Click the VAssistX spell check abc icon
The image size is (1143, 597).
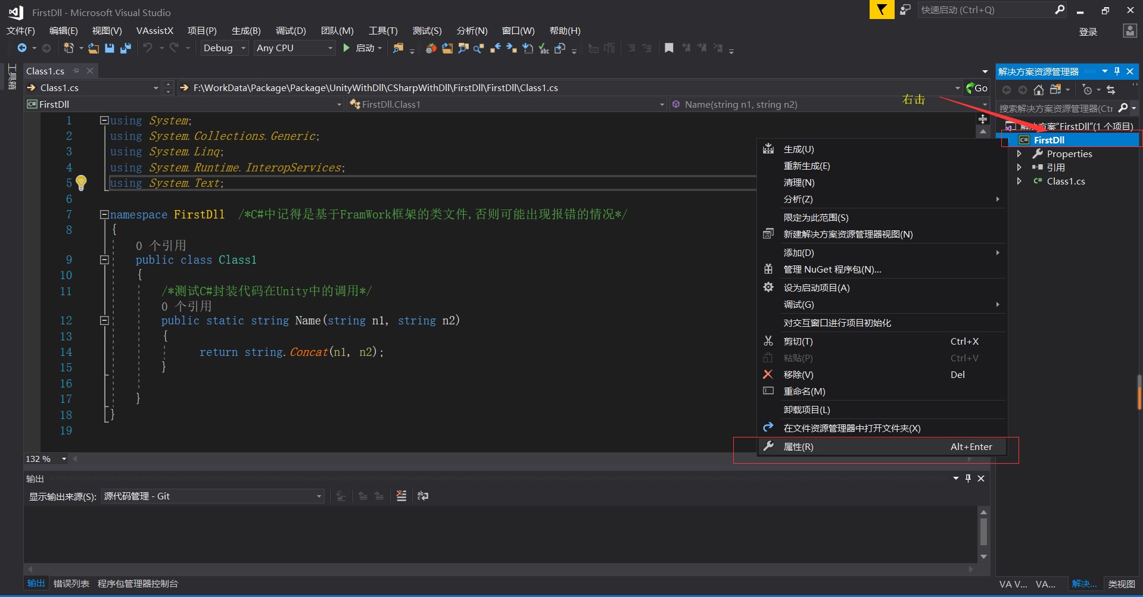click(544, 48)
